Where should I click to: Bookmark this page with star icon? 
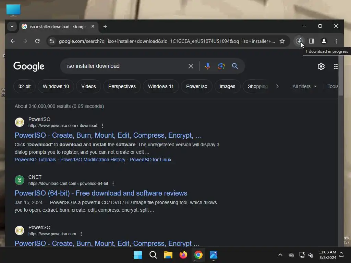click(x=282, y=41)
